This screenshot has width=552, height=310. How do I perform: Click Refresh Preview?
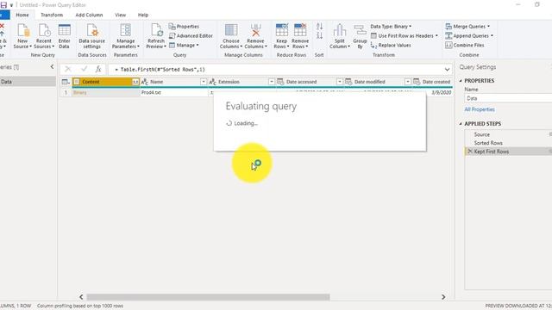156,36
